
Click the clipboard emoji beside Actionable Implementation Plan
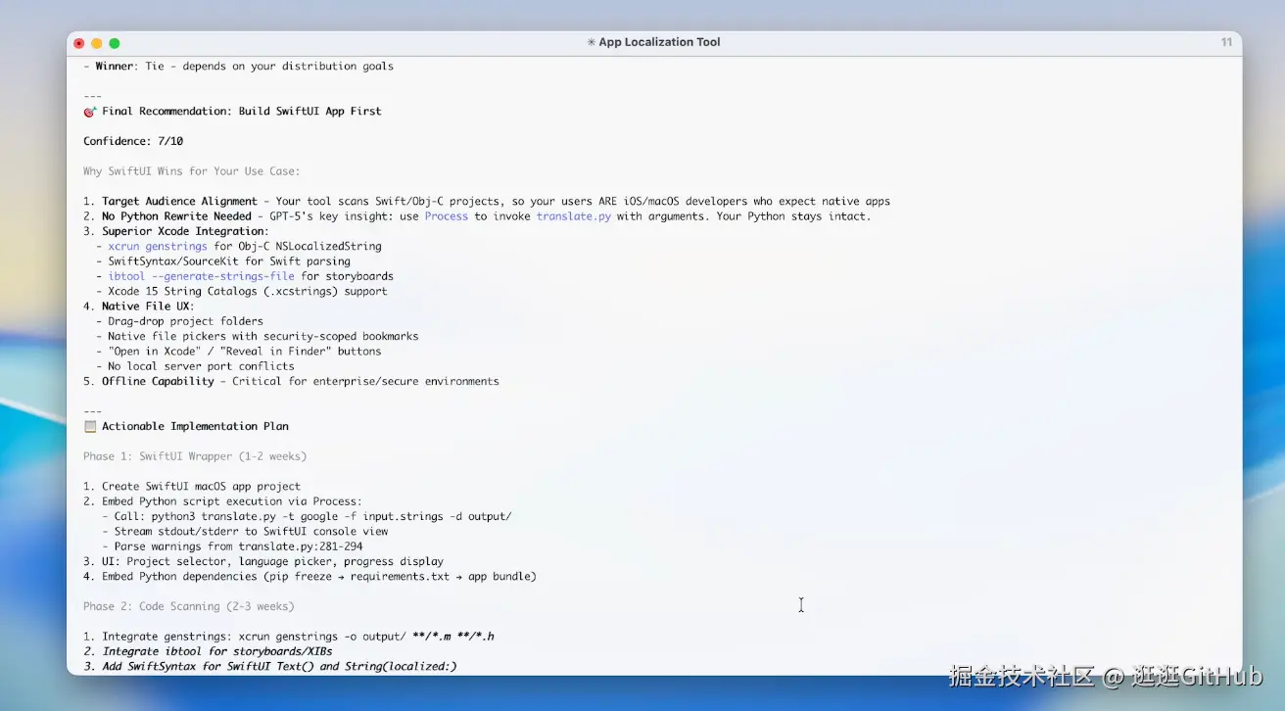point(90,427)
